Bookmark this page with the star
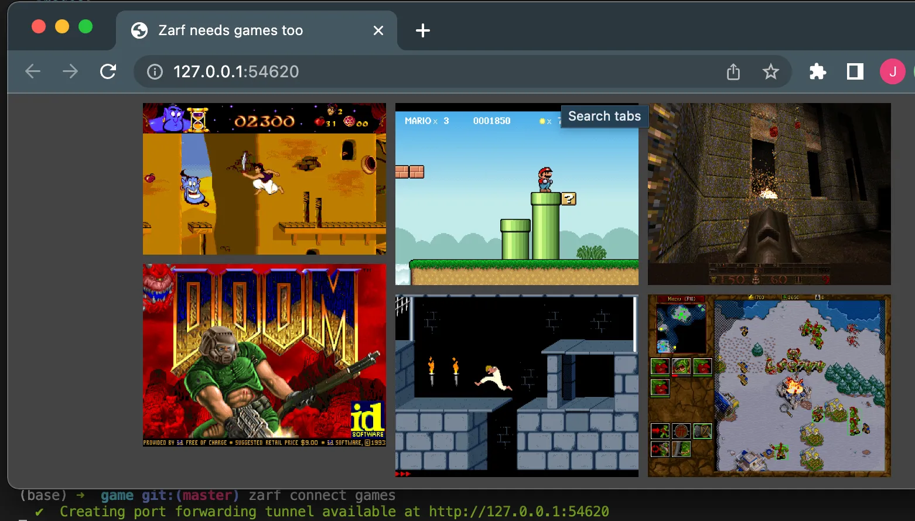The height and width of the screenshot is (521, 915). tap(770, 71)
